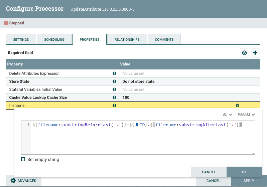267x187 pixels.
Task: Enable the Set empty string checkbox
Action: (x=23, y=160)
